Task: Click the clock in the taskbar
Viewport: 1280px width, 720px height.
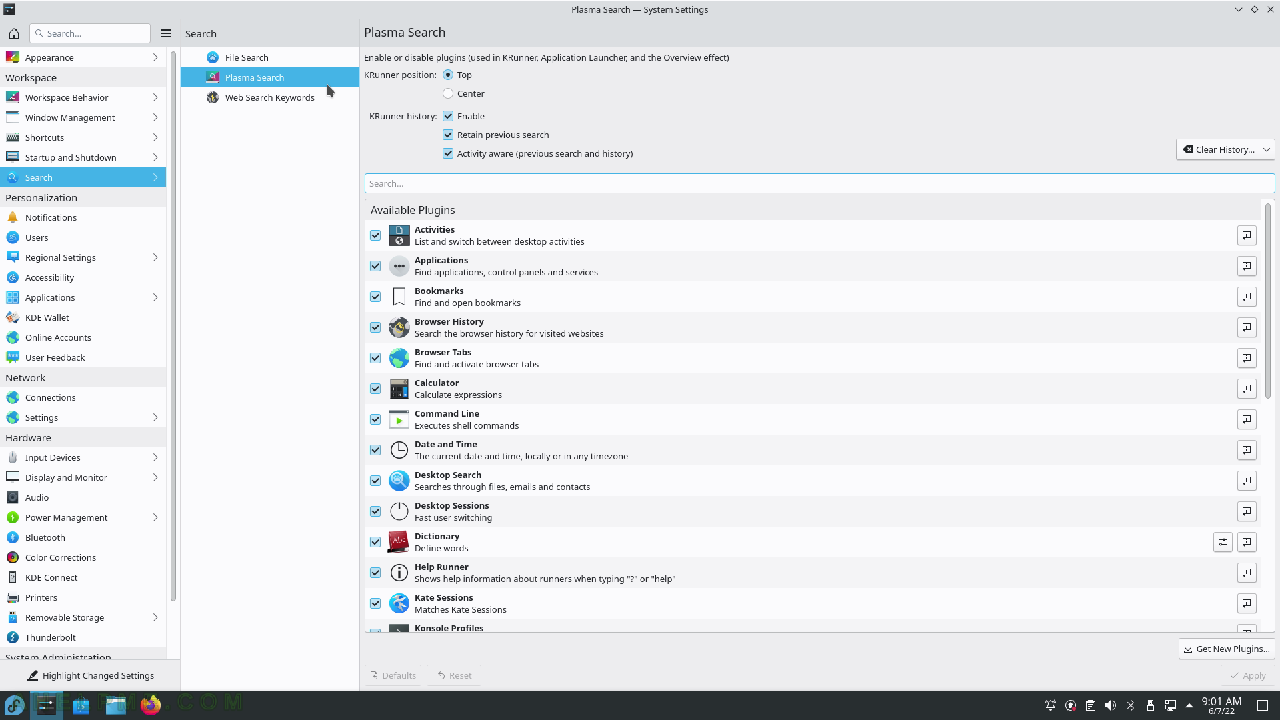Action: (1221, 705)
